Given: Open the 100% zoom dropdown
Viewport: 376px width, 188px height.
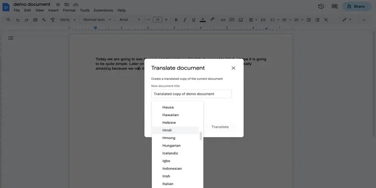Looking at the screenshot, I should pyautogui.click(x=68, y=20).
